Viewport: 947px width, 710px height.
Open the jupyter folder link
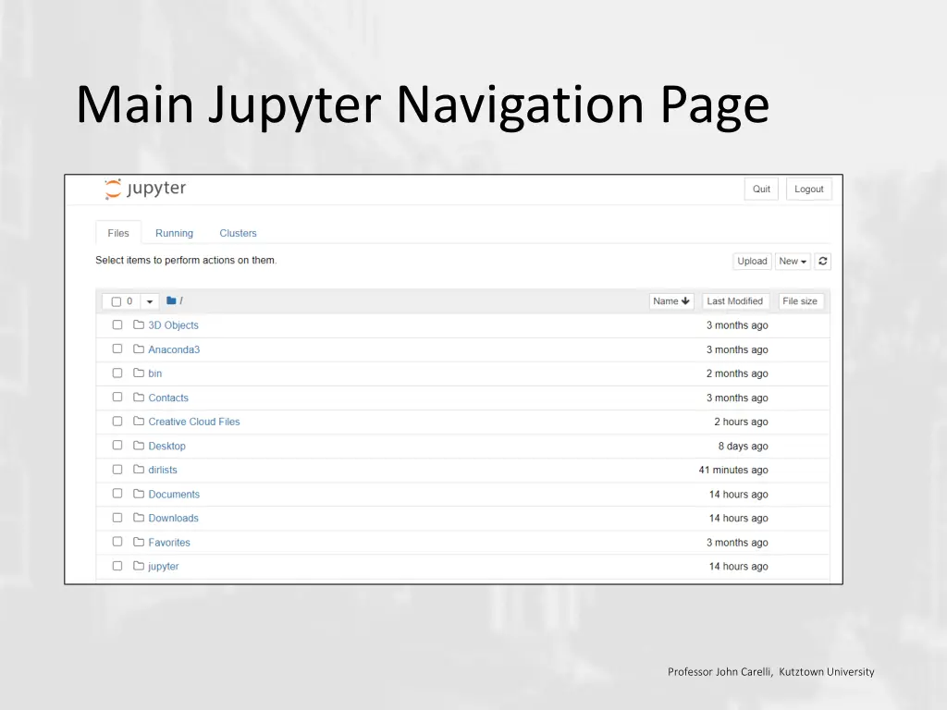point(163,567)
